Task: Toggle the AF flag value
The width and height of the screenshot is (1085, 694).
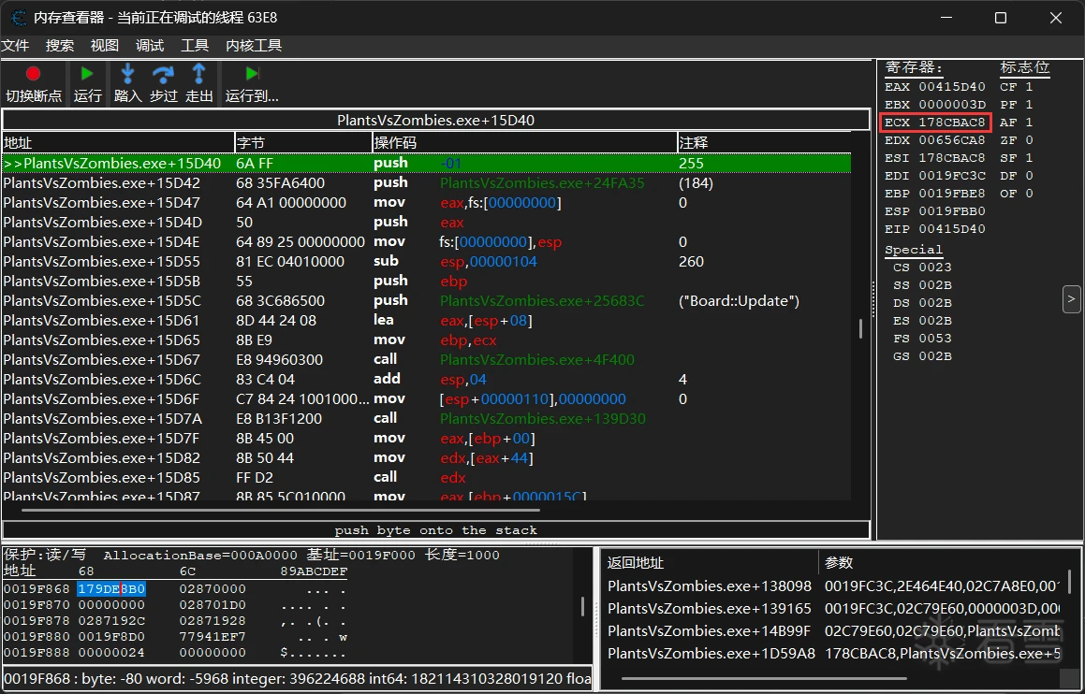Action: pyautogui.click(x=1016, y=123)
